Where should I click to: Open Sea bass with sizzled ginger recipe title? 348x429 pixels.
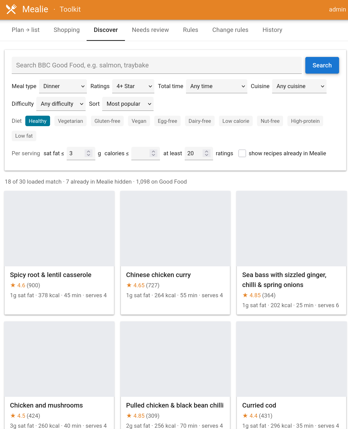click(284, 280)
